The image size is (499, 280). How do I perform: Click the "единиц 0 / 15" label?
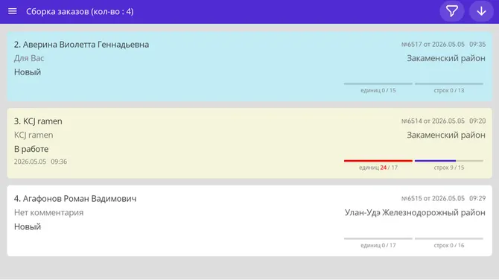[378, 90]
